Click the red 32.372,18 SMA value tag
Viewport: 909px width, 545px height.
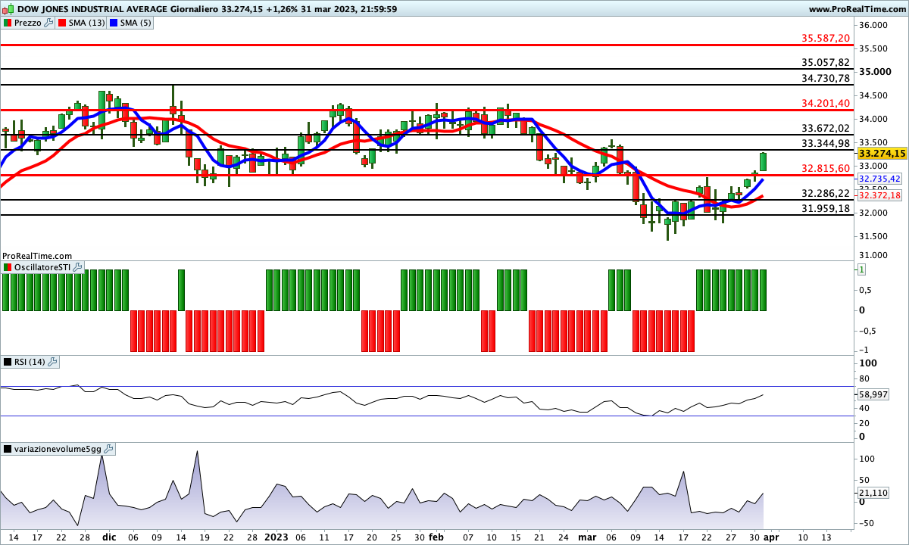pyautogui.click(x=879, y=195)
